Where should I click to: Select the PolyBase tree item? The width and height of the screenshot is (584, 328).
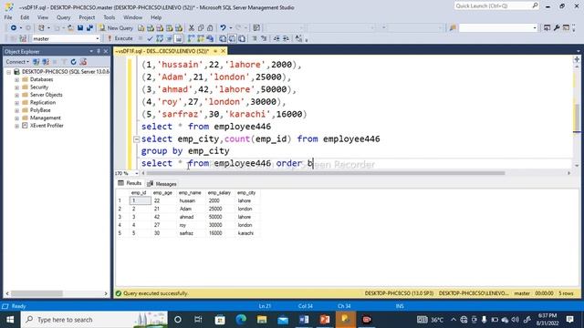pos(40,110)
